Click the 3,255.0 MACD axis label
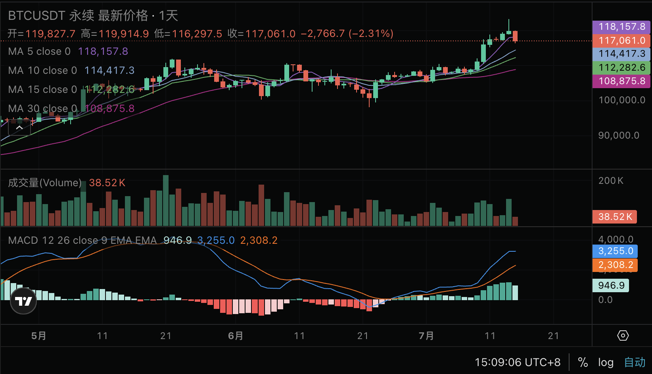The image size is (652, 374). pos(615,251)
